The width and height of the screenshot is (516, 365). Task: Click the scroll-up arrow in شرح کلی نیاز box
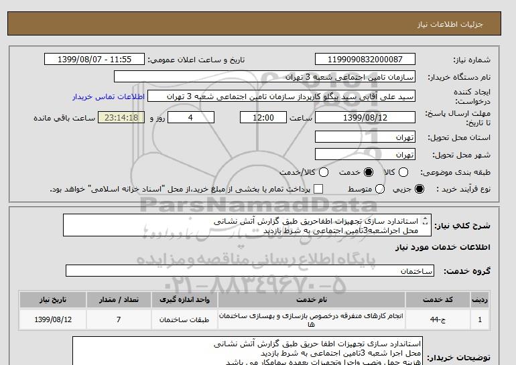tap(425, 218)
